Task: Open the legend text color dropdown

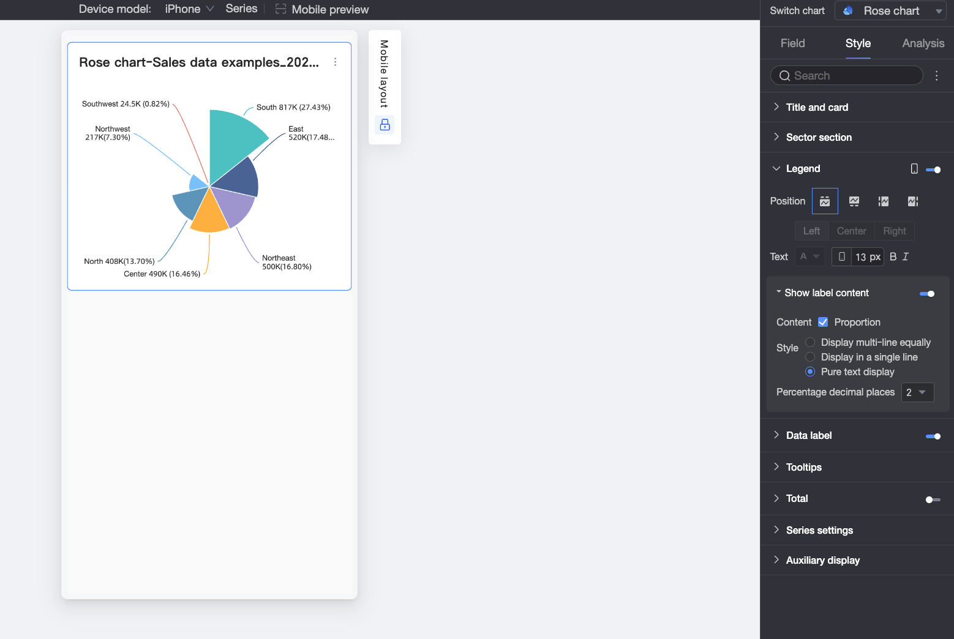Action: [x=809, y=256]
